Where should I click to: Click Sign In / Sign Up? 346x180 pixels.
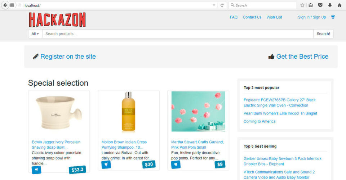coord(312,17)
